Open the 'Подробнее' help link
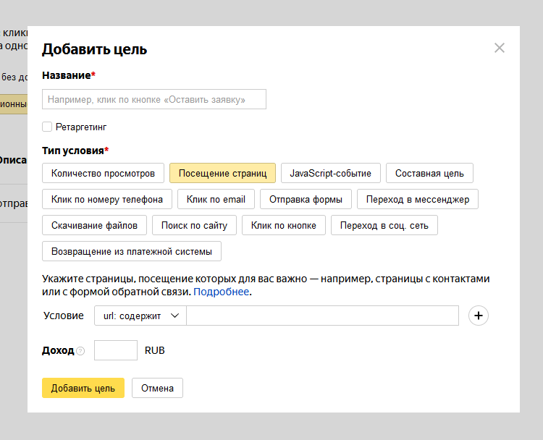This screenshot has width=543, height=440. point(221,292)
